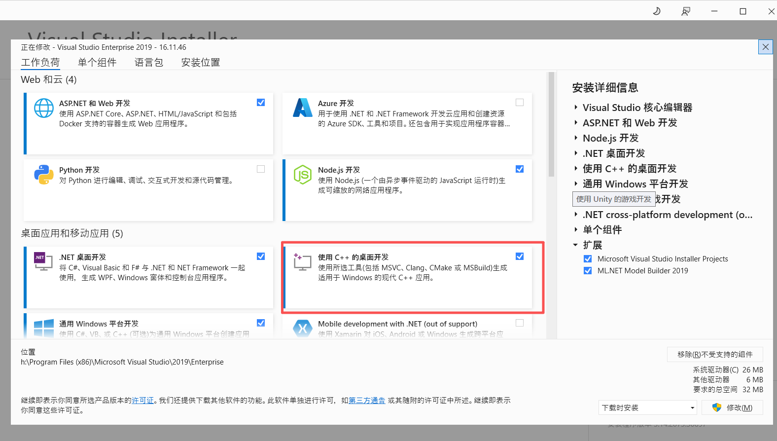Open the feedback icon in title bar
Screen dimensions: 777x441
pos(685,11)
